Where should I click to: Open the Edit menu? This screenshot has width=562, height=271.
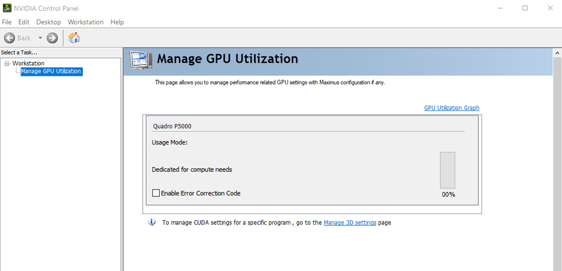[x=23, y=22]
